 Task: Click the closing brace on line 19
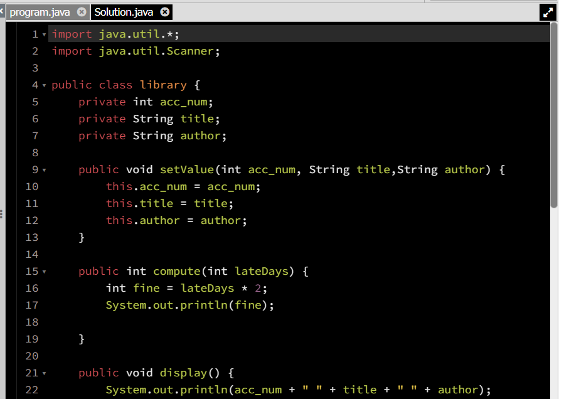point(82,339)
